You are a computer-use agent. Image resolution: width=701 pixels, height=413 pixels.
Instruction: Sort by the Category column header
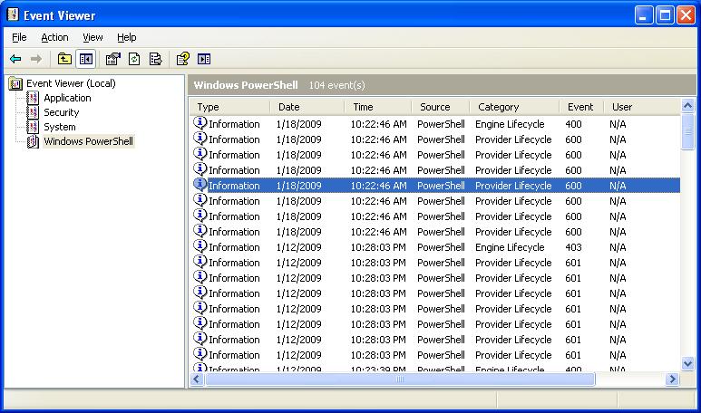point(514,107)
